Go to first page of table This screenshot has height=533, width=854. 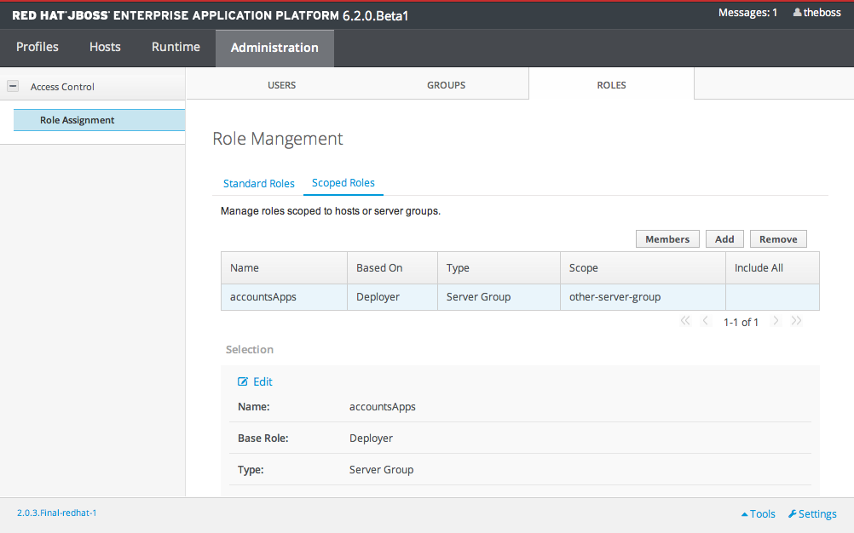pos(684,321)
